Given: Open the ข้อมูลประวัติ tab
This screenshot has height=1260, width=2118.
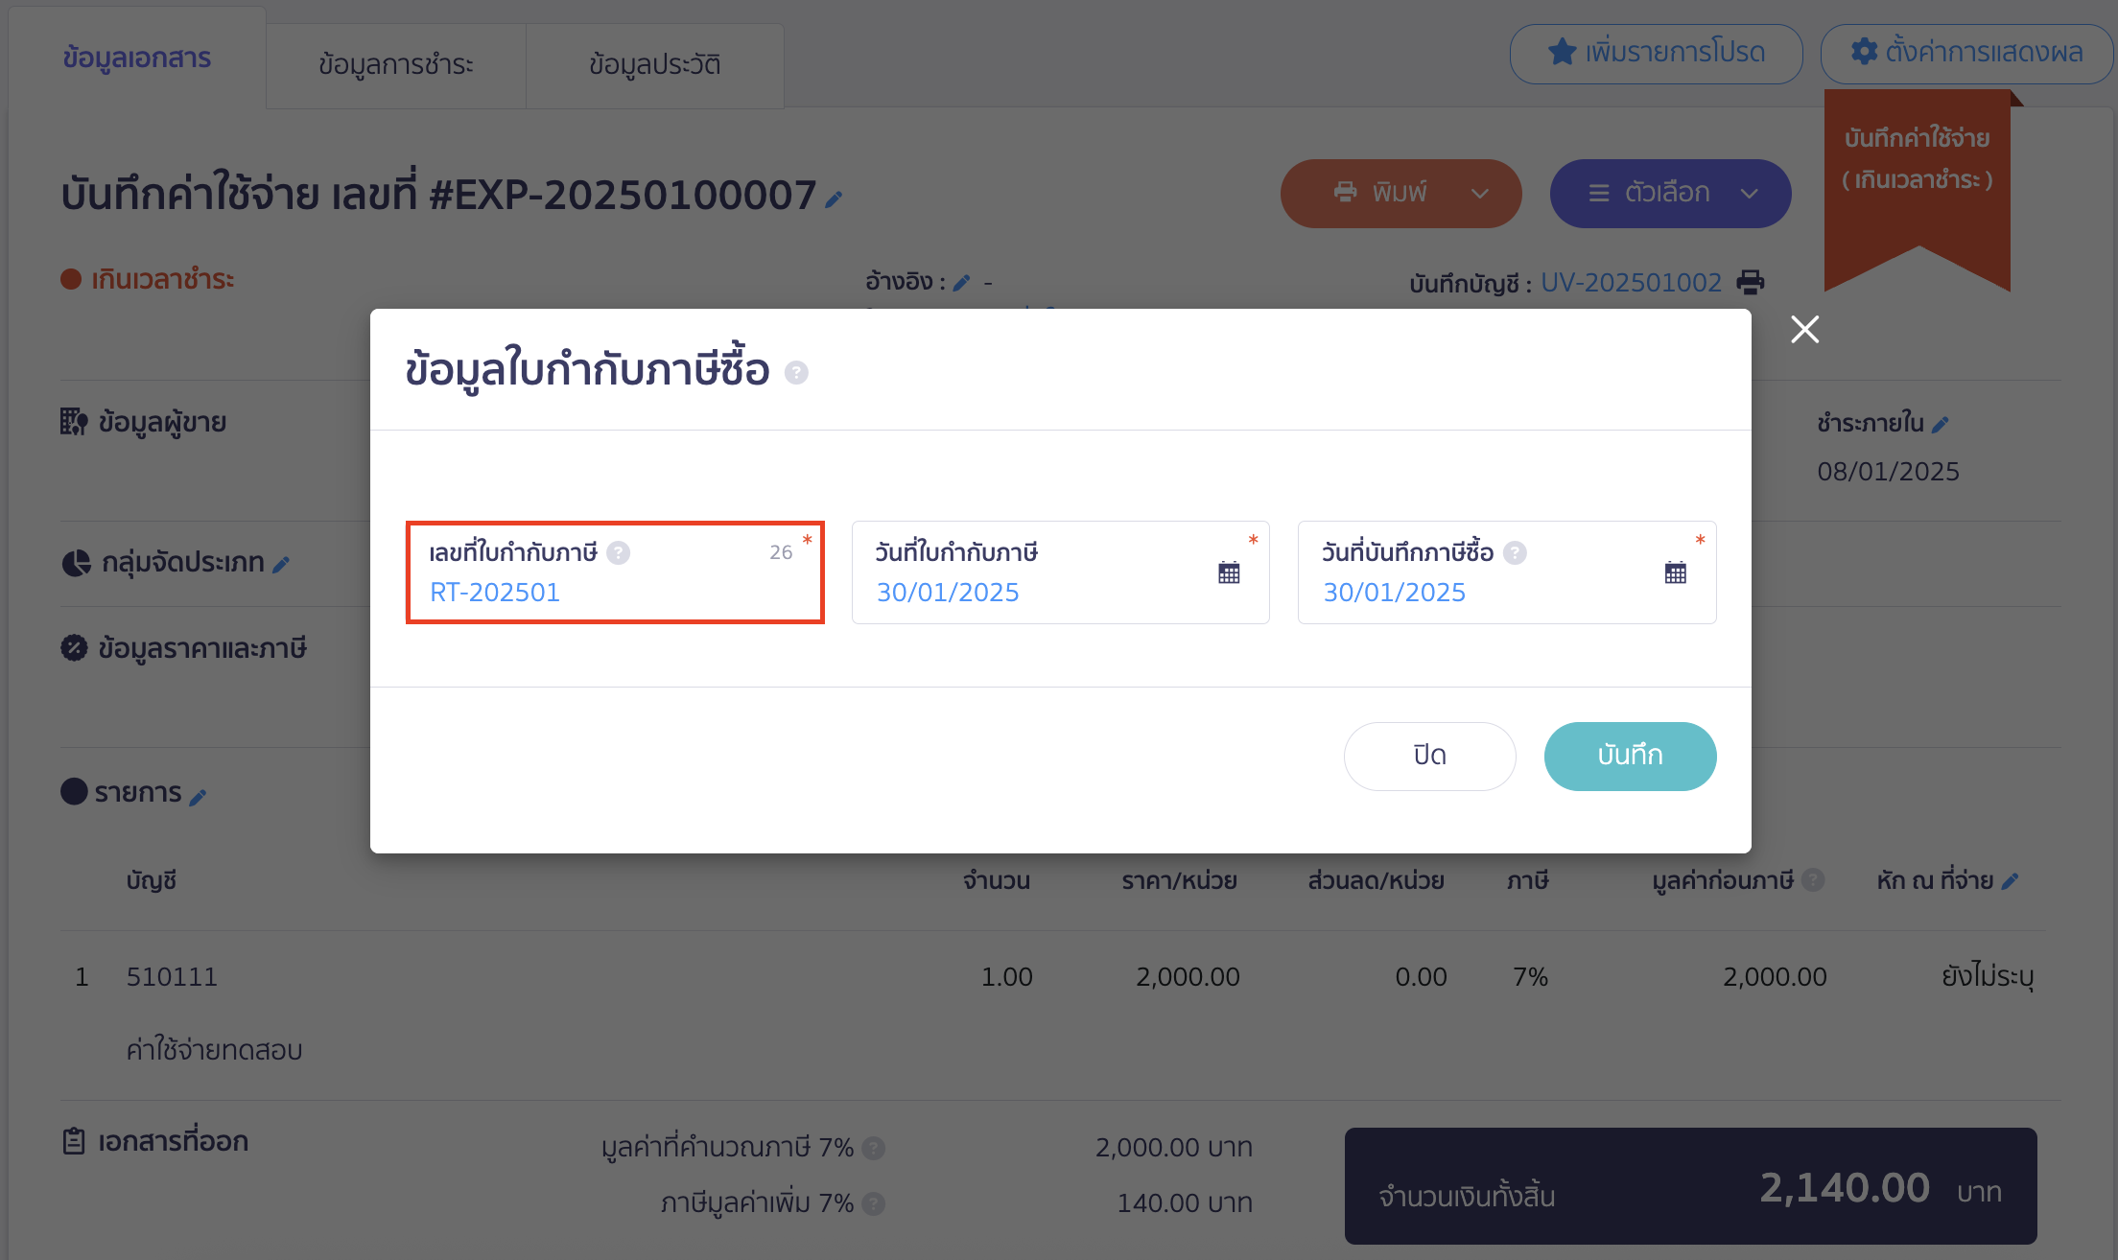Looking at the screenshot, I should click(655, 63).
